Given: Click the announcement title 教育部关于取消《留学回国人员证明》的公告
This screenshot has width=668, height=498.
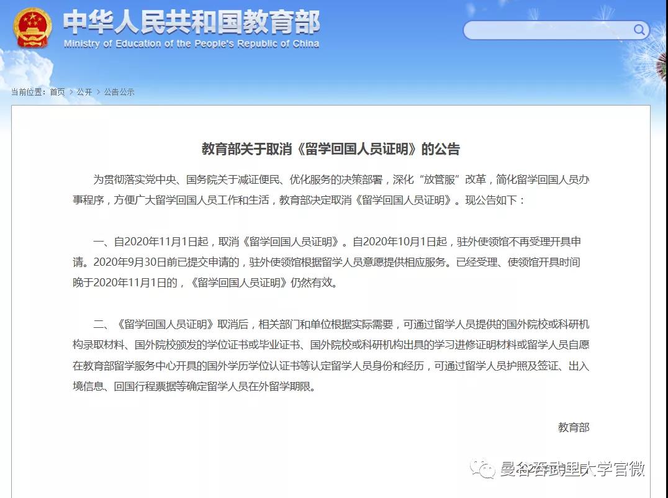Looking at the screenshot, I should pyautogui.click(x=331, y=149).
